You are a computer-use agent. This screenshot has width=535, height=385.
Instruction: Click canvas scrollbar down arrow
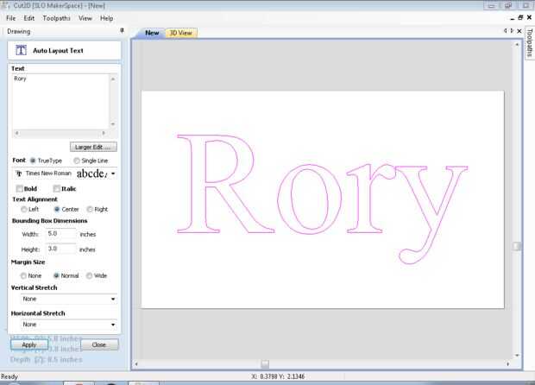517,356
